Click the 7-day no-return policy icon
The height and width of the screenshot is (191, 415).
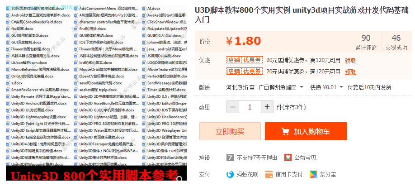coord(230,158)
